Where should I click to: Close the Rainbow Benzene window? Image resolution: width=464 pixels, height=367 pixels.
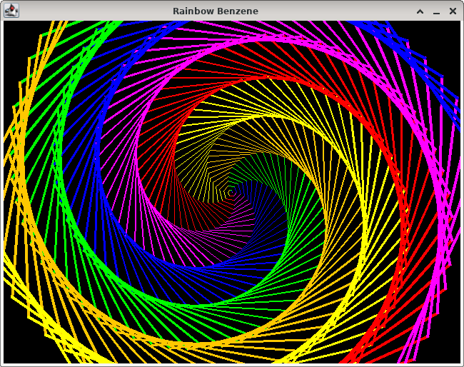(x=453, y=11)
